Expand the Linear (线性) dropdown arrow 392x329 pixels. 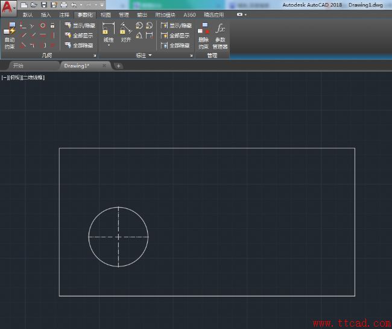click(x=109, y=45)
